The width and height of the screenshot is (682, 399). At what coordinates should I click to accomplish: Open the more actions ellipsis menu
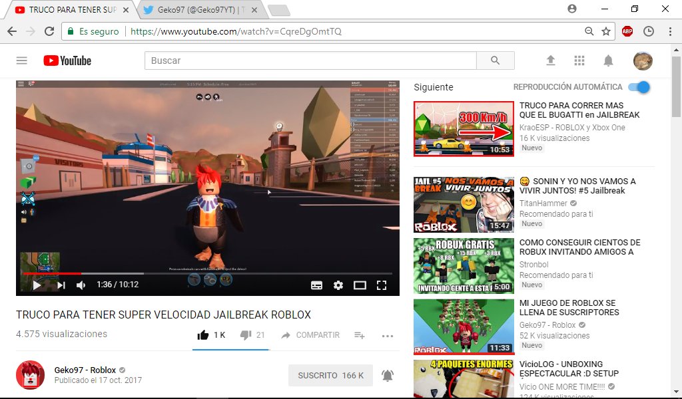click(387, 336)
